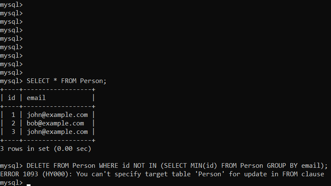Screen dimensions: 331x186
Task: Select john@example.com in the row with id 3
Action: coord(57,132)
